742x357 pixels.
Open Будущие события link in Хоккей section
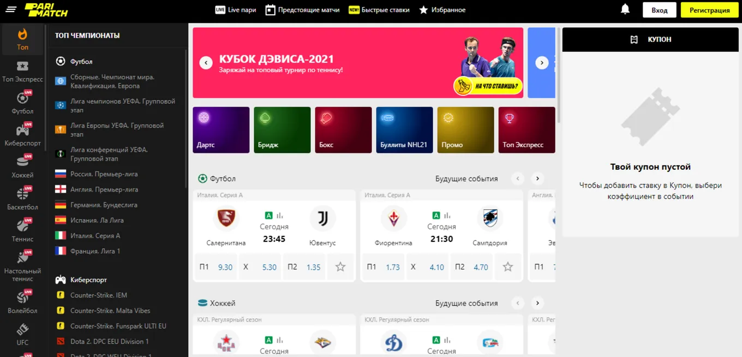coord(466,303)
